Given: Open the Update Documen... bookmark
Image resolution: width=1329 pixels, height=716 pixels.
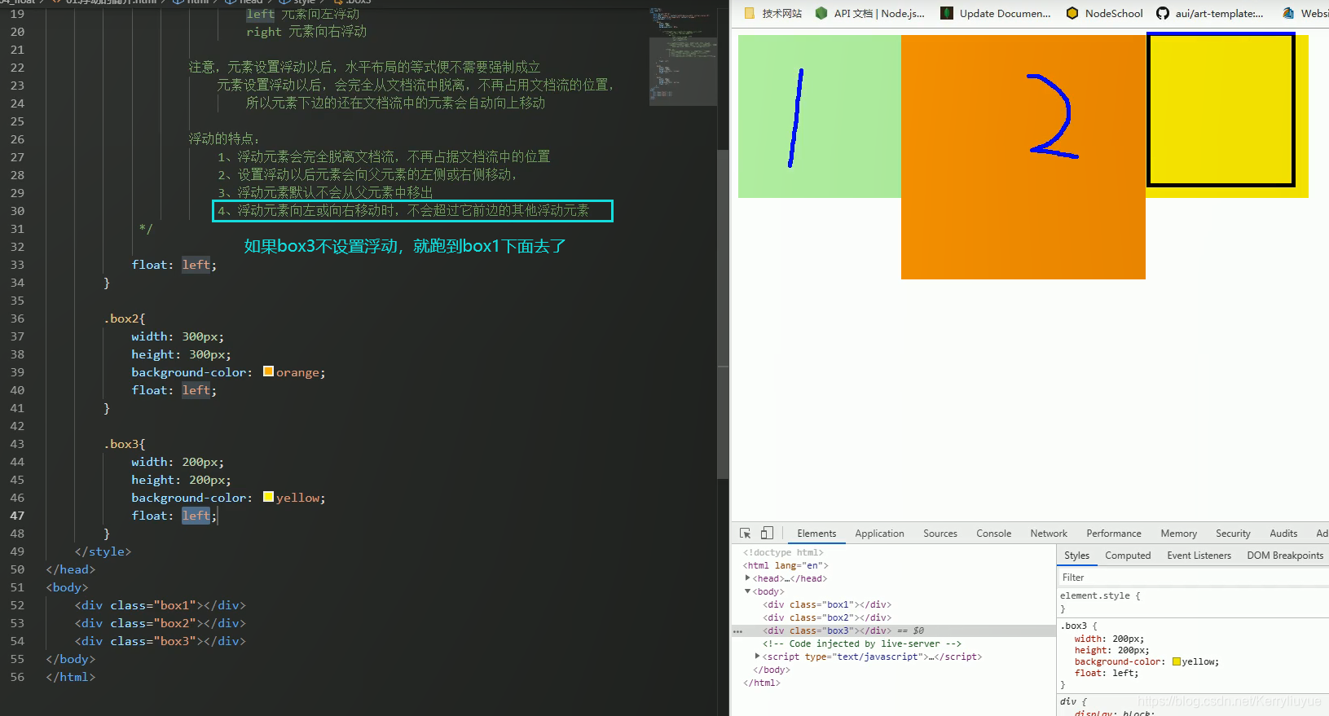Looking at the screenshot, I should 996,13.
